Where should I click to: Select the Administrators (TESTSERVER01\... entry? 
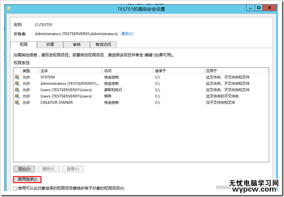coord(70,83)
